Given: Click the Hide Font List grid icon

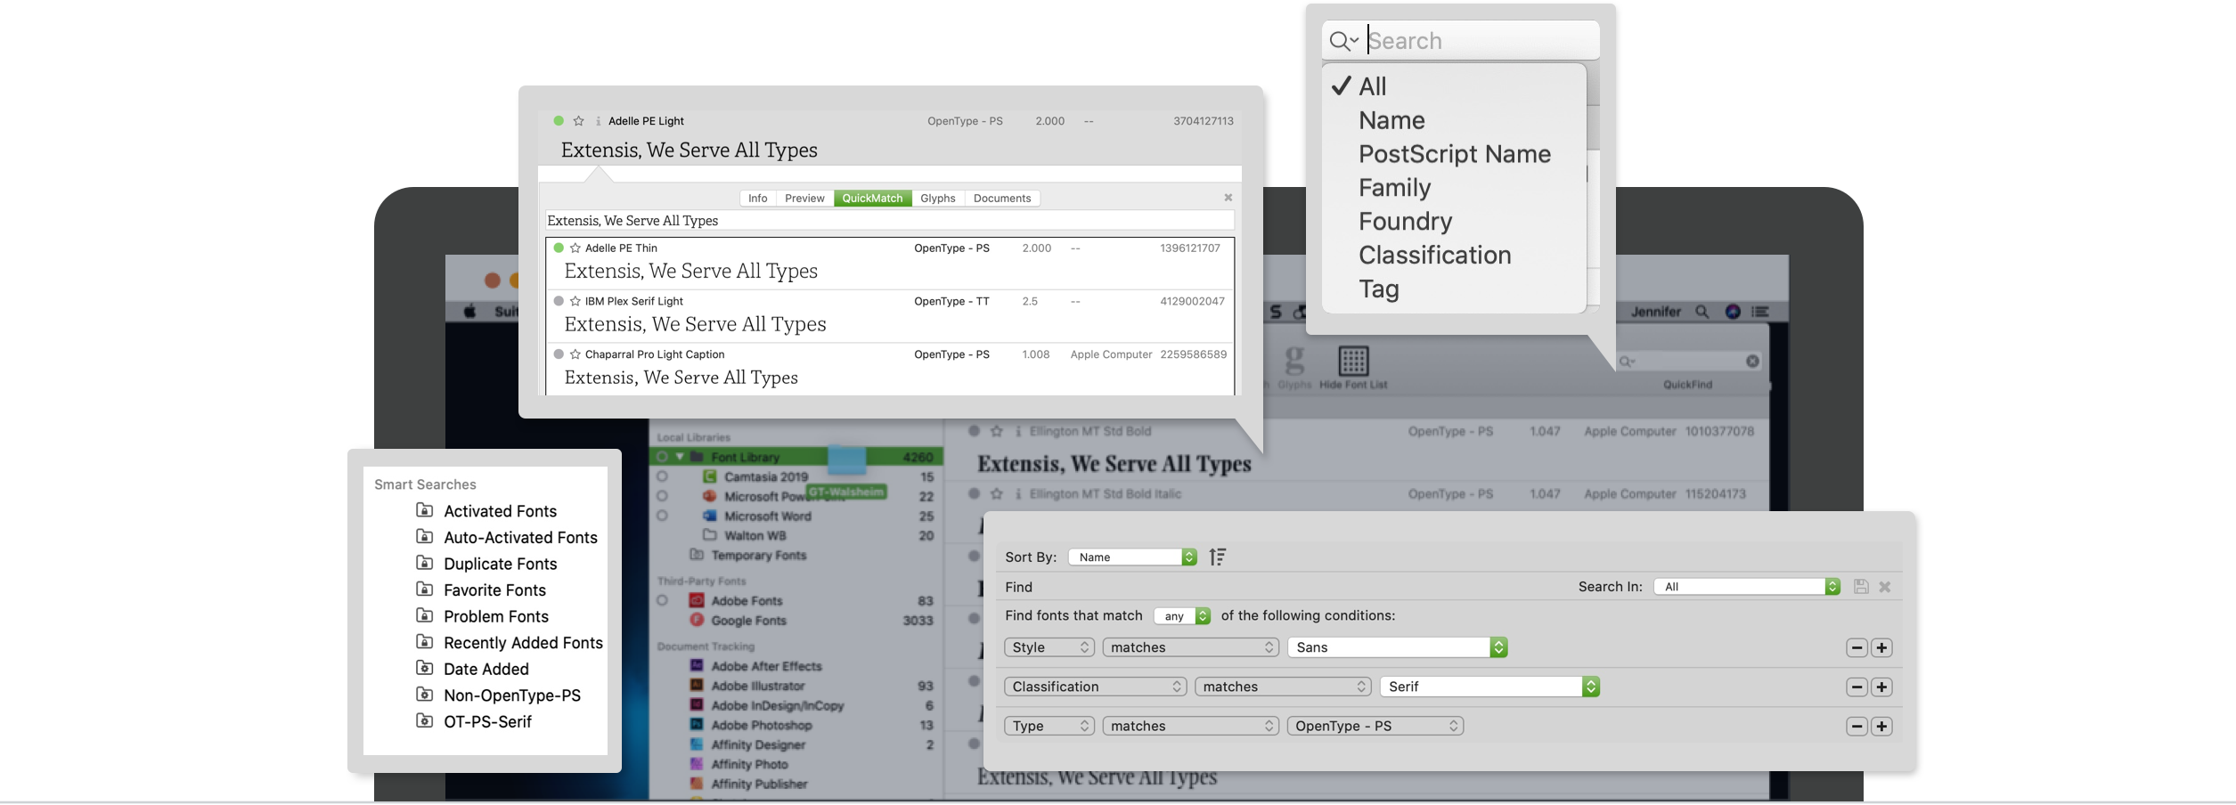Looking at the screenshot, I should [1352, 362].
